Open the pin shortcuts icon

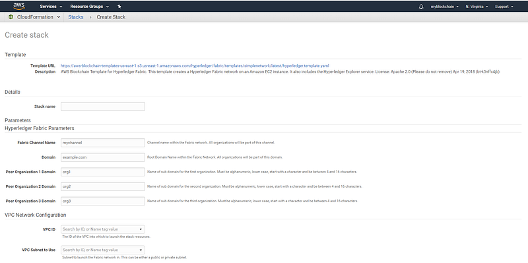tap(119, 7)
